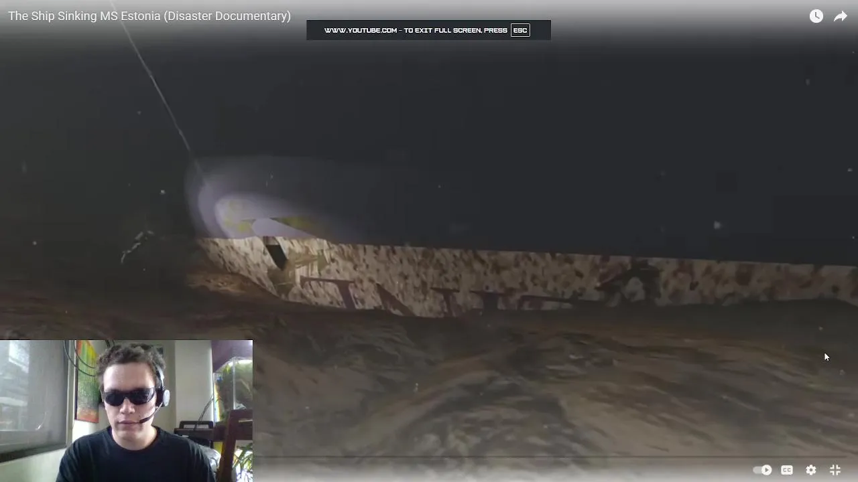Viewport: 858px width, 482px height.
Task: Turn on closed captions (CC)
Action: click(x=787, y=470)
